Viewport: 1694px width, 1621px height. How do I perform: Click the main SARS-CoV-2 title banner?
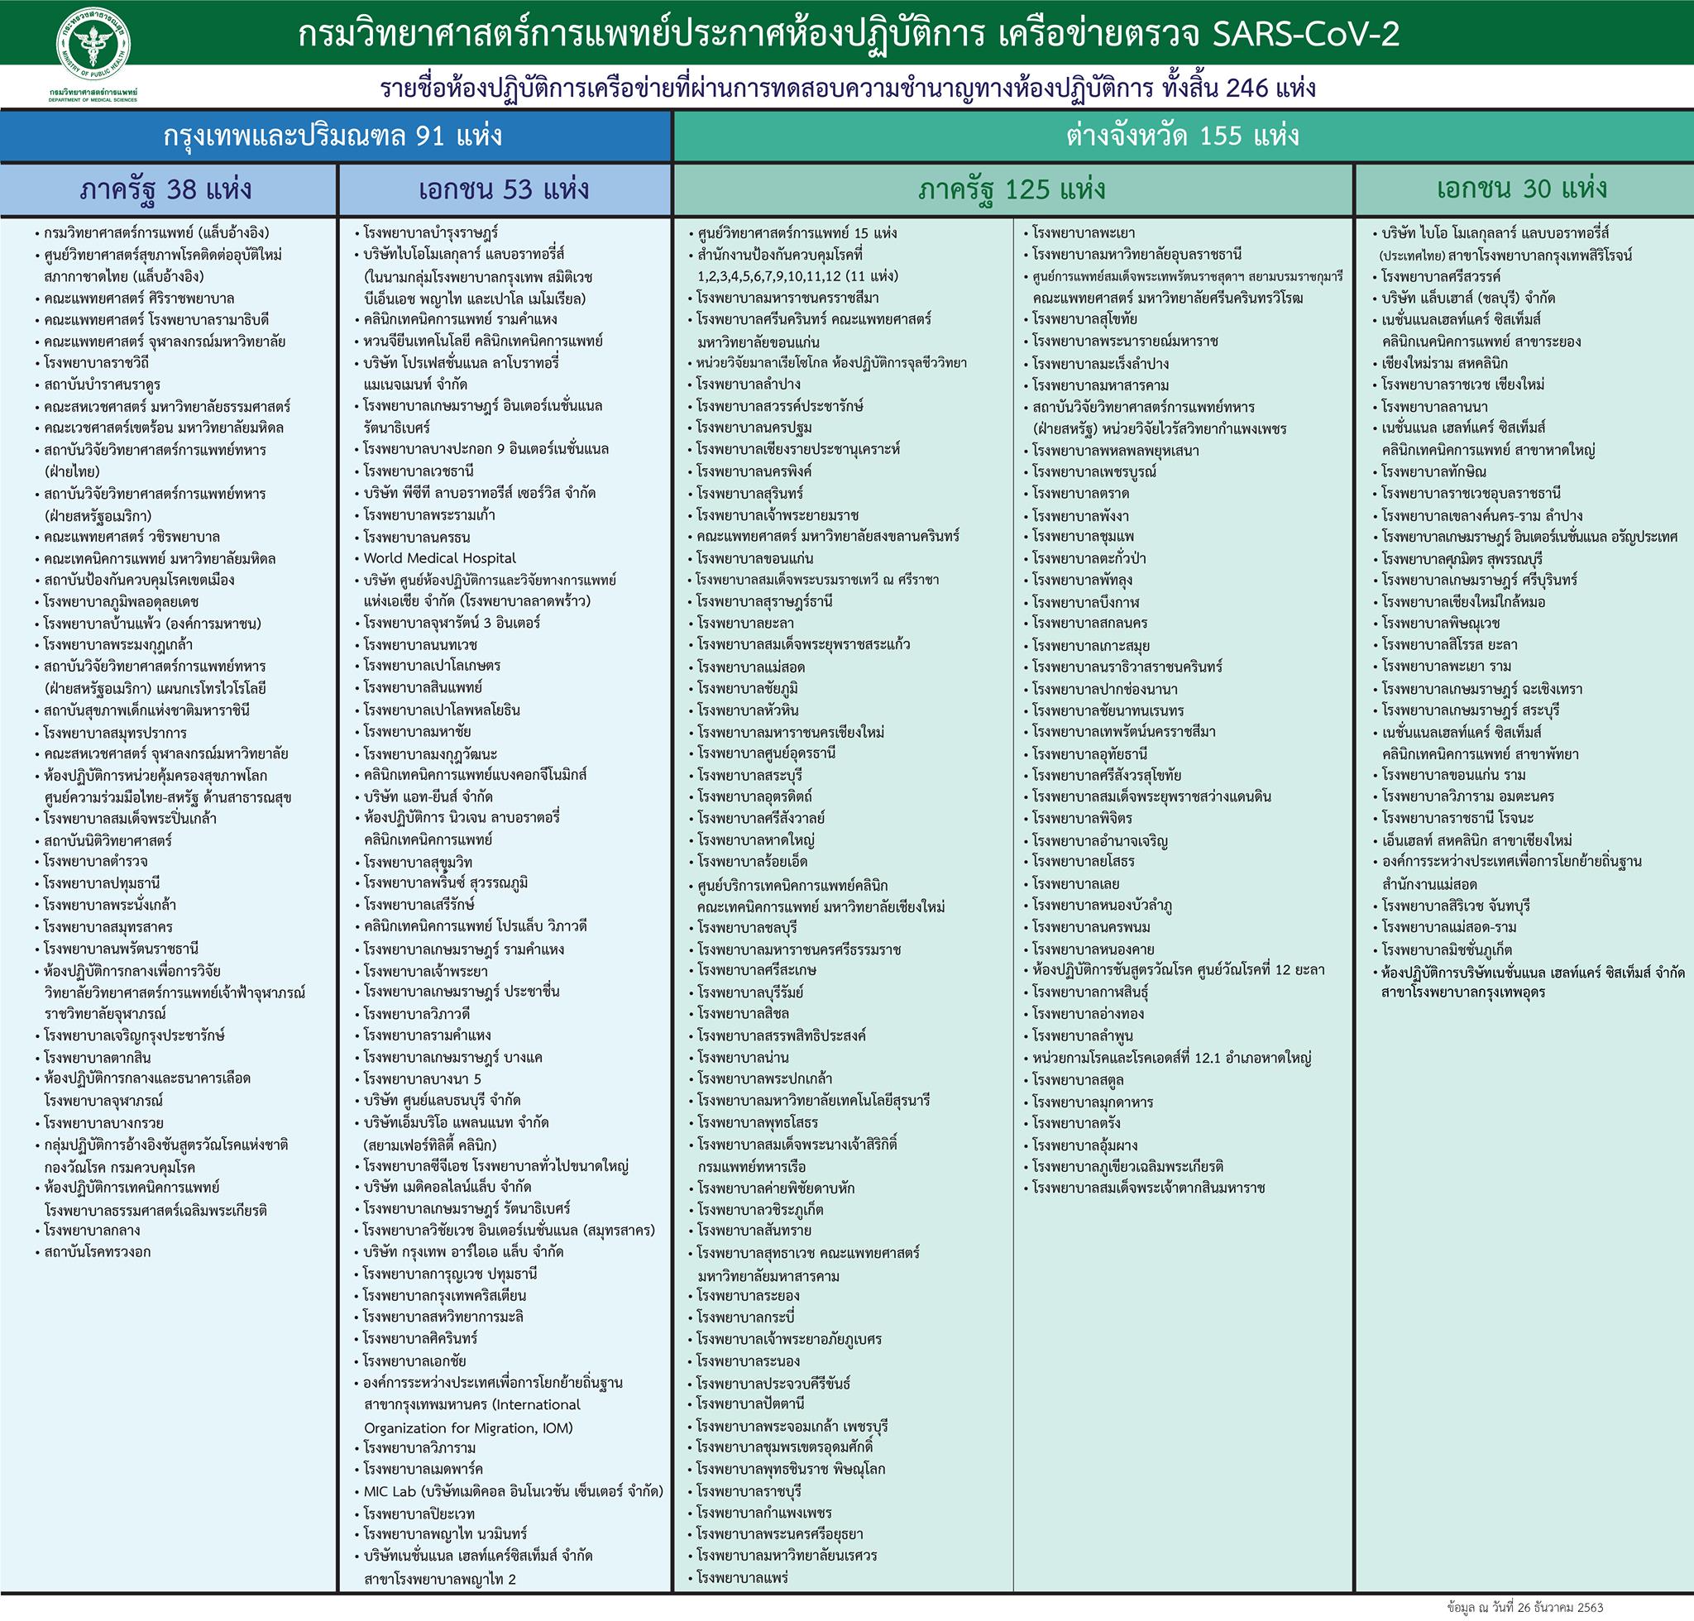tap(847, 33)
